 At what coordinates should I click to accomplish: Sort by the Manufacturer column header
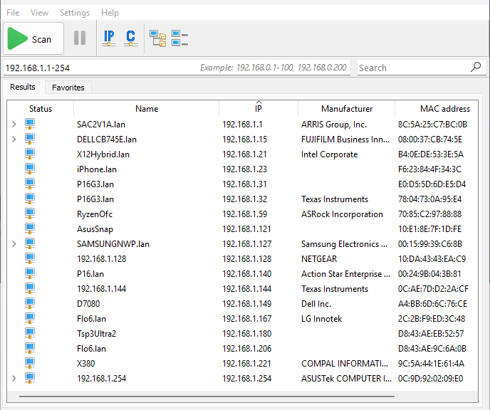(x=347, y=109)
